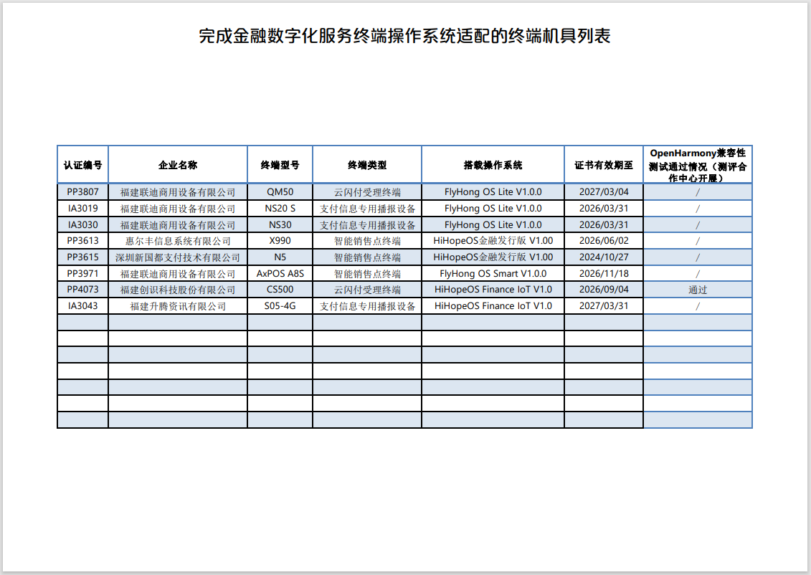The image size is (811, 575).
Task: Select terminal model X990
Action: click(280, 240)
